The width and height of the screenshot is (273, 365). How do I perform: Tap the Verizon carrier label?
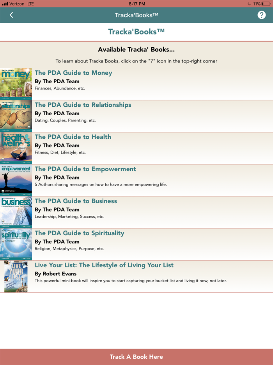click(x=17, y=4)
